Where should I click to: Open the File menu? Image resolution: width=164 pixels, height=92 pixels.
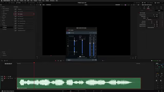coord(12,1)
